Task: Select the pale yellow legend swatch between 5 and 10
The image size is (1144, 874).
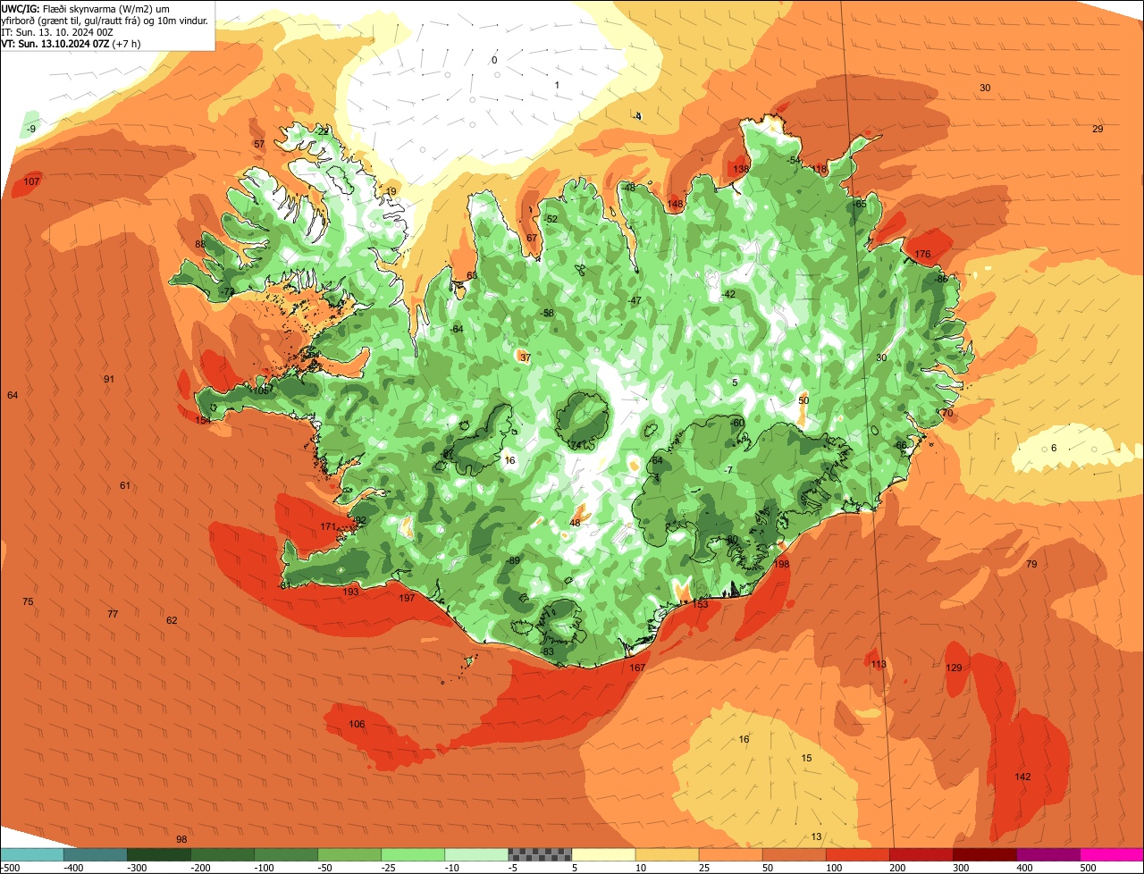Action: tap(603, 854)
